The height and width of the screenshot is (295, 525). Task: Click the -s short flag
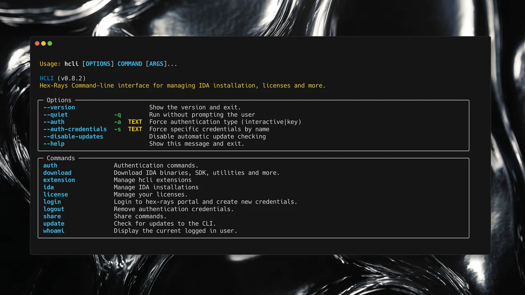coord(117,129)
